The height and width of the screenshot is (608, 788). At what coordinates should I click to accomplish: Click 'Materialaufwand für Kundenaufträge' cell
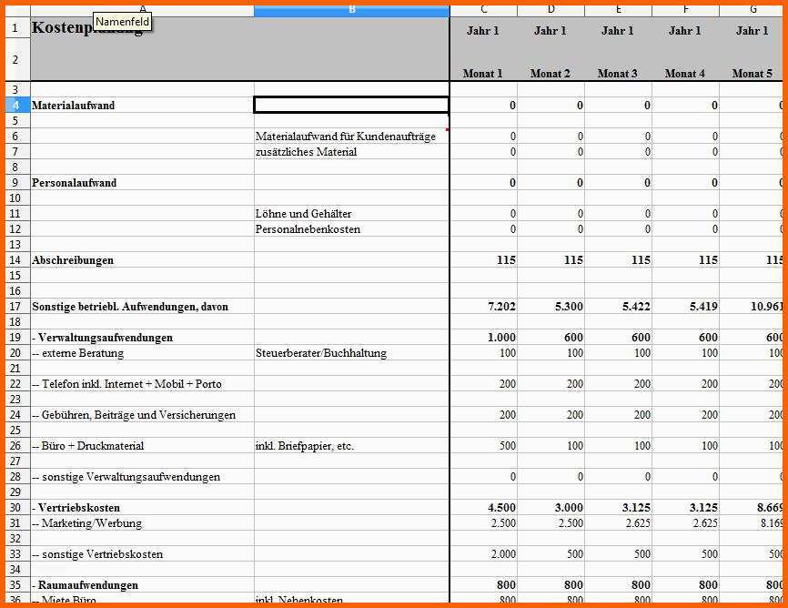coord(352,137)
